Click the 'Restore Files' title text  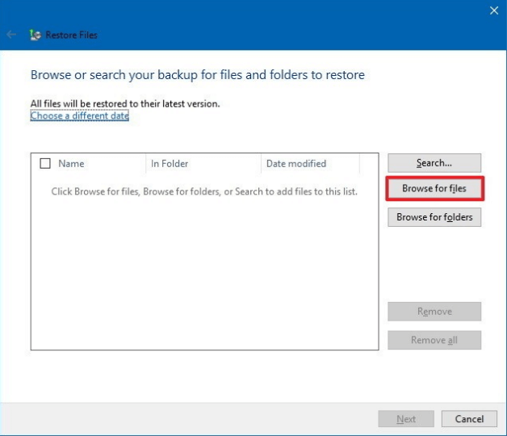click(x=71, y=36)
